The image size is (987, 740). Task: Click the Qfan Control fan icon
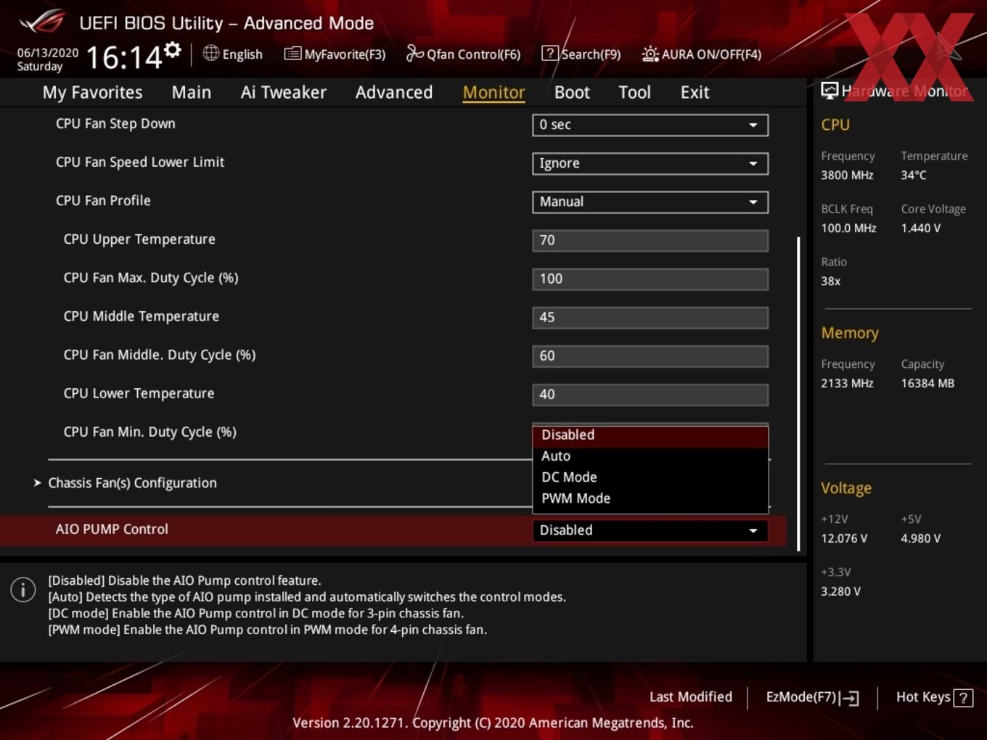tap(414, 53)
